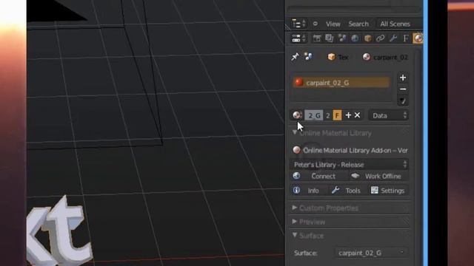Switch to the Font data F tab
Viewport: 474px width, 266px height.
pyautogui.click(x=406, y=38)
